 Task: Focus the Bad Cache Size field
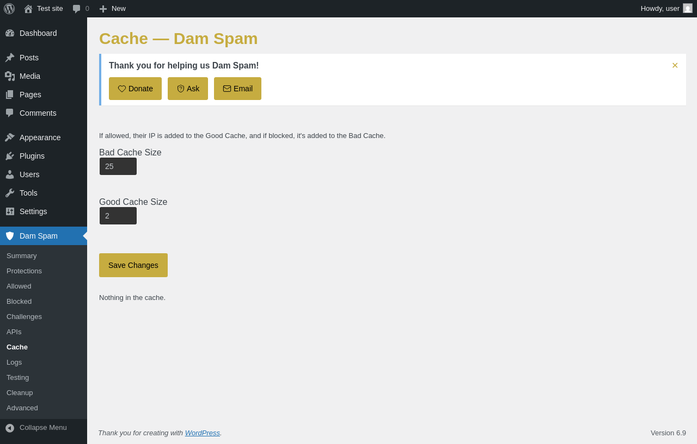point(118,166)
